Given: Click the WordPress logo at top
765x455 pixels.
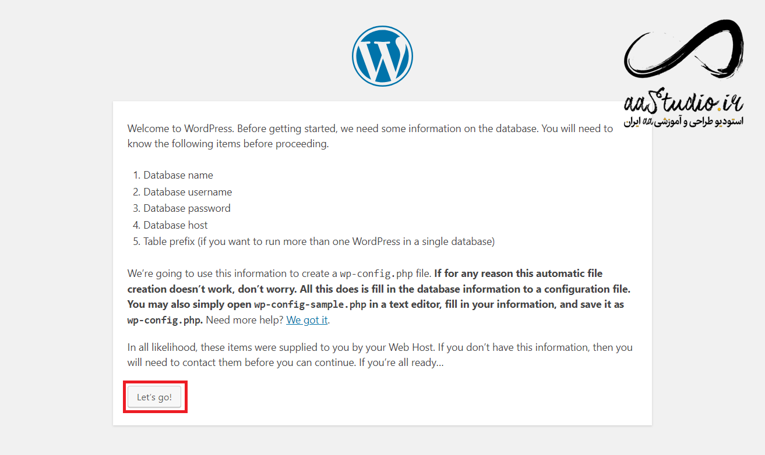Looking at the screenshot, I should click(382, 56).
